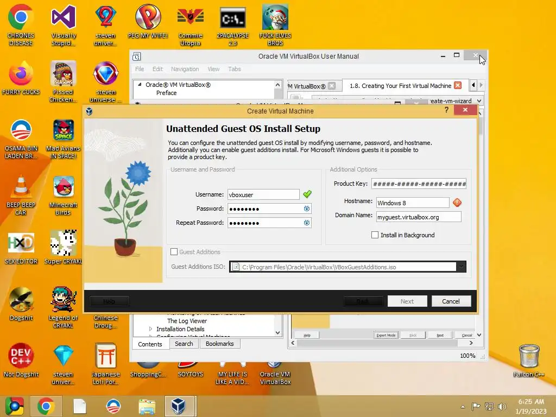Click the File Explorer taskbar icon
556x417 pixels.
[147, 406]
